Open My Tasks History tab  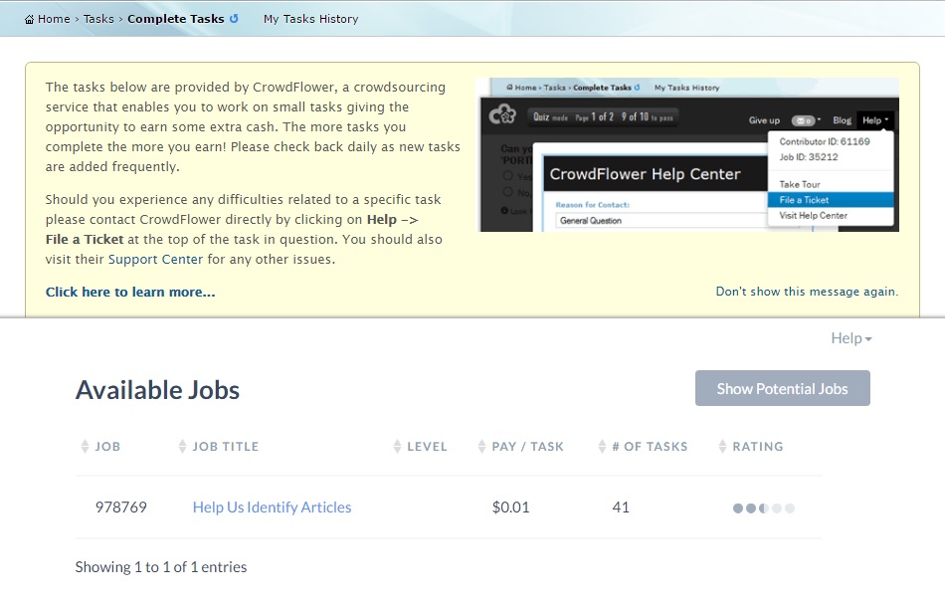[x=311, y=19]
